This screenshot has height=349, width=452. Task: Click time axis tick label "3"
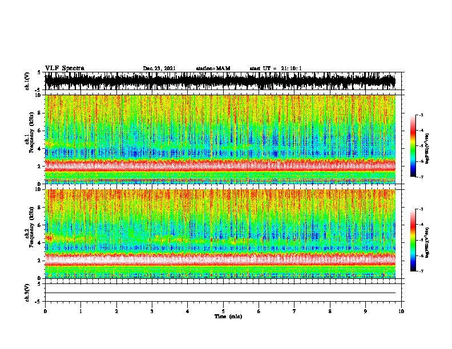pyautogui.click(x=152, y=311)
